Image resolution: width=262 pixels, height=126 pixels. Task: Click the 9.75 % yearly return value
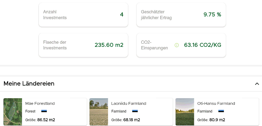(x=212, y=15)
